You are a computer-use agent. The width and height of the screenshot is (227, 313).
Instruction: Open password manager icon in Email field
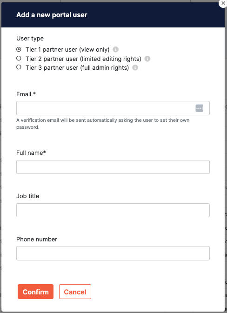199,108
